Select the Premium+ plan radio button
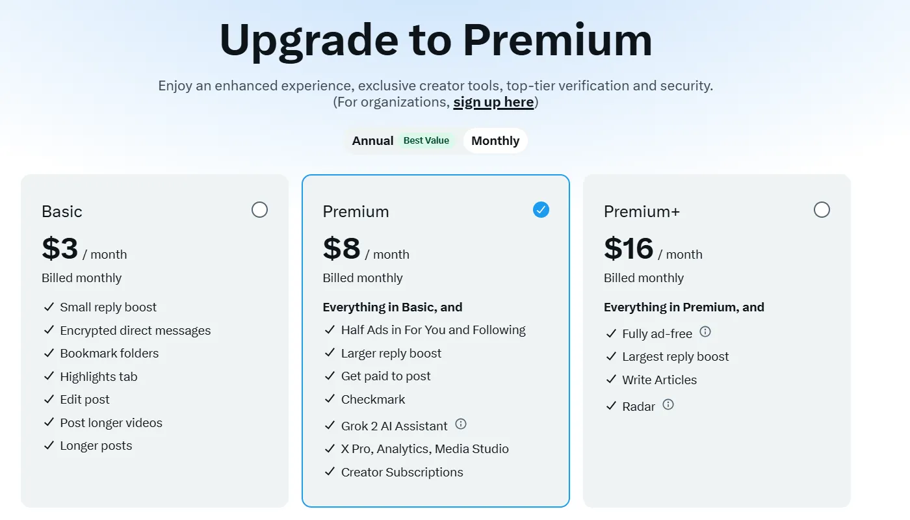The width and height of the screenshot is (910, 520). [822, 209]
